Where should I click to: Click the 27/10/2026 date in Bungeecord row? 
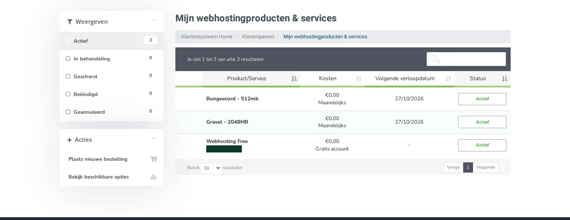(409, 99)
